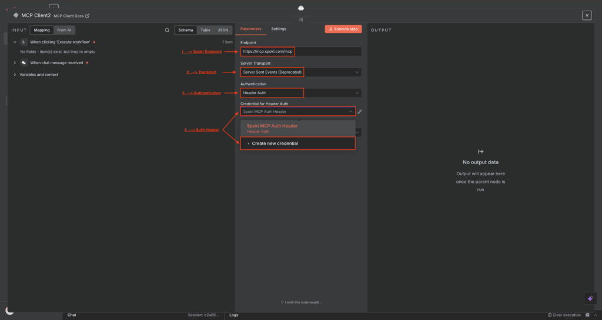Click the pencil icon to edit the credential
The width and height of the screenshot is (602, 320).
pos(360,111)
